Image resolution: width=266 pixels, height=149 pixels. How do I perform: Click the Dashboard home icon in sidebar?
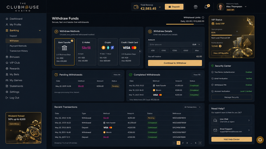tap(7, 19)
